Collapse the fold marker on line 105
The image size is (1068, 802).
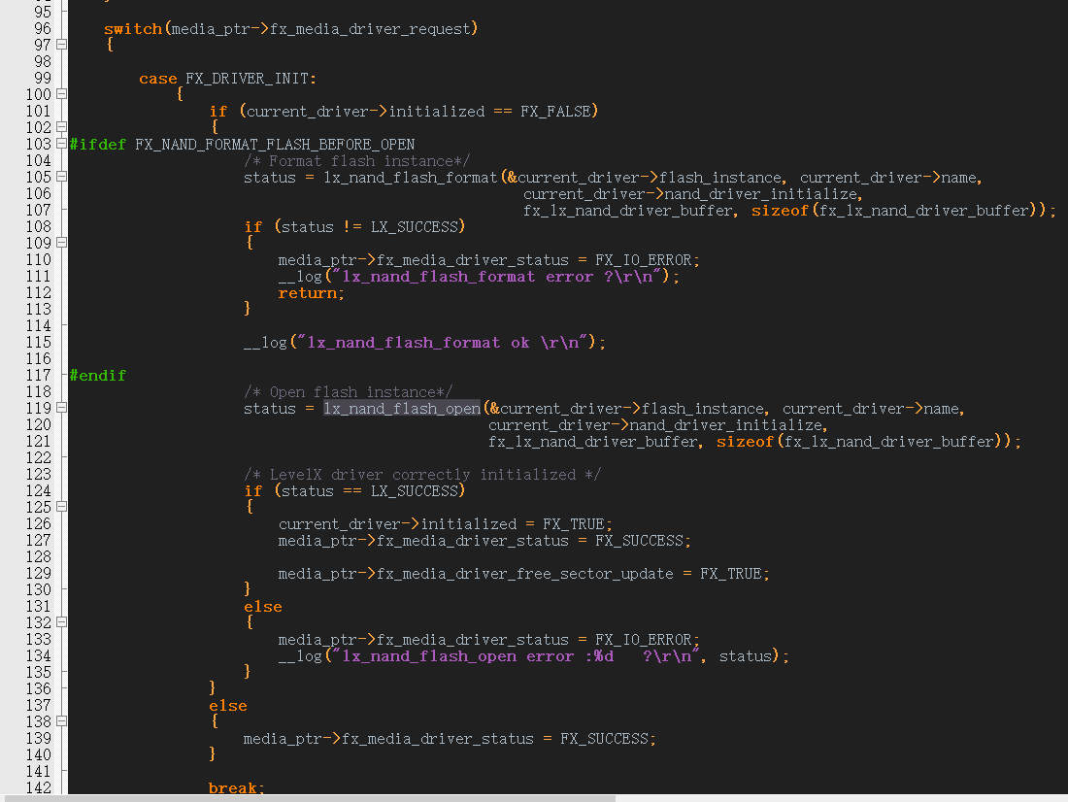point(60,177)
